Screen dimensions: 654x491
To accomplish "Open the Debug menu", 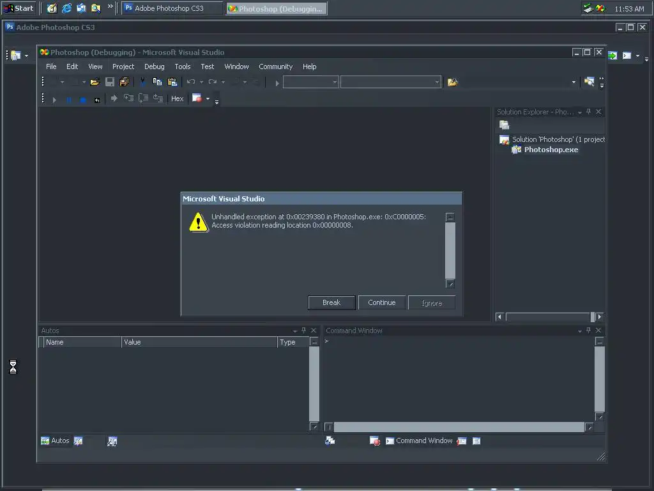I will (x=155, y=66).
